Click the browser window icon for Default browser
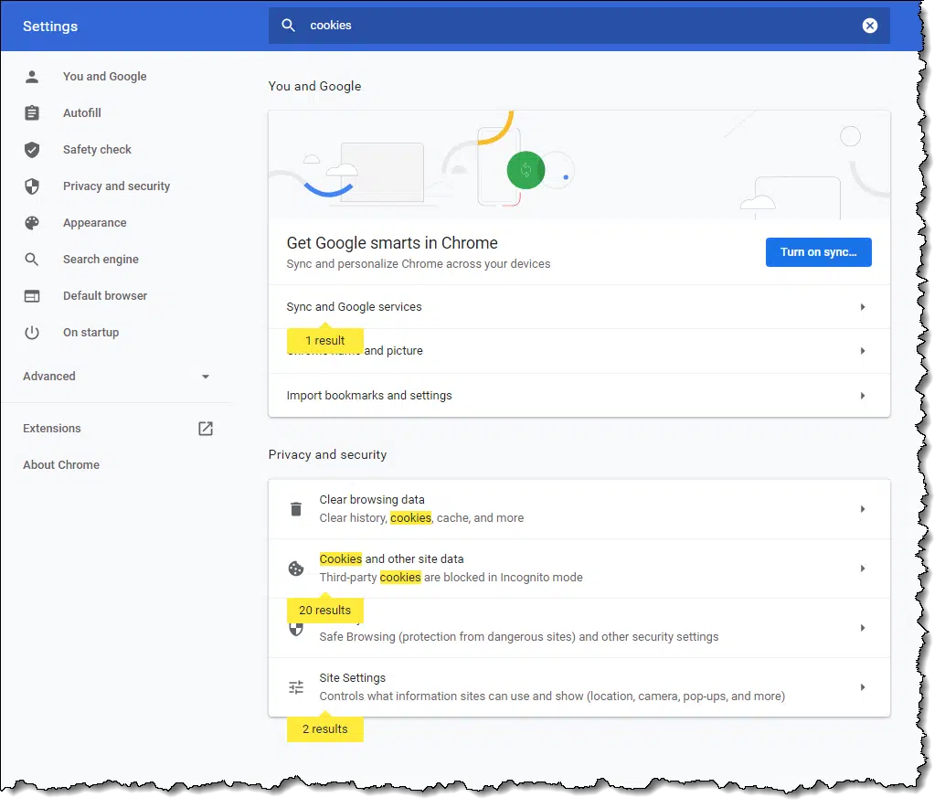 (x=32, y=296)
